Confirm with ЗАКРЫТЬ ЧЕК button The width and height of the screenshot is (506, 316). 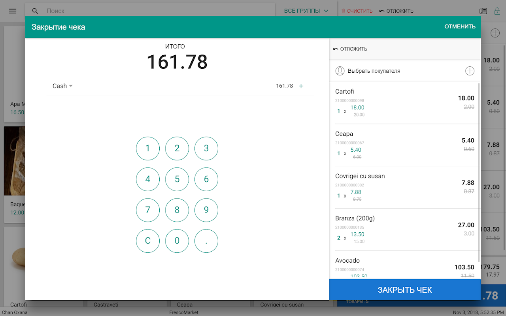click(405, 290)
